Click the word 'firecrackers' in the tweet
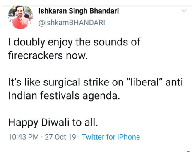 [36, 55]
